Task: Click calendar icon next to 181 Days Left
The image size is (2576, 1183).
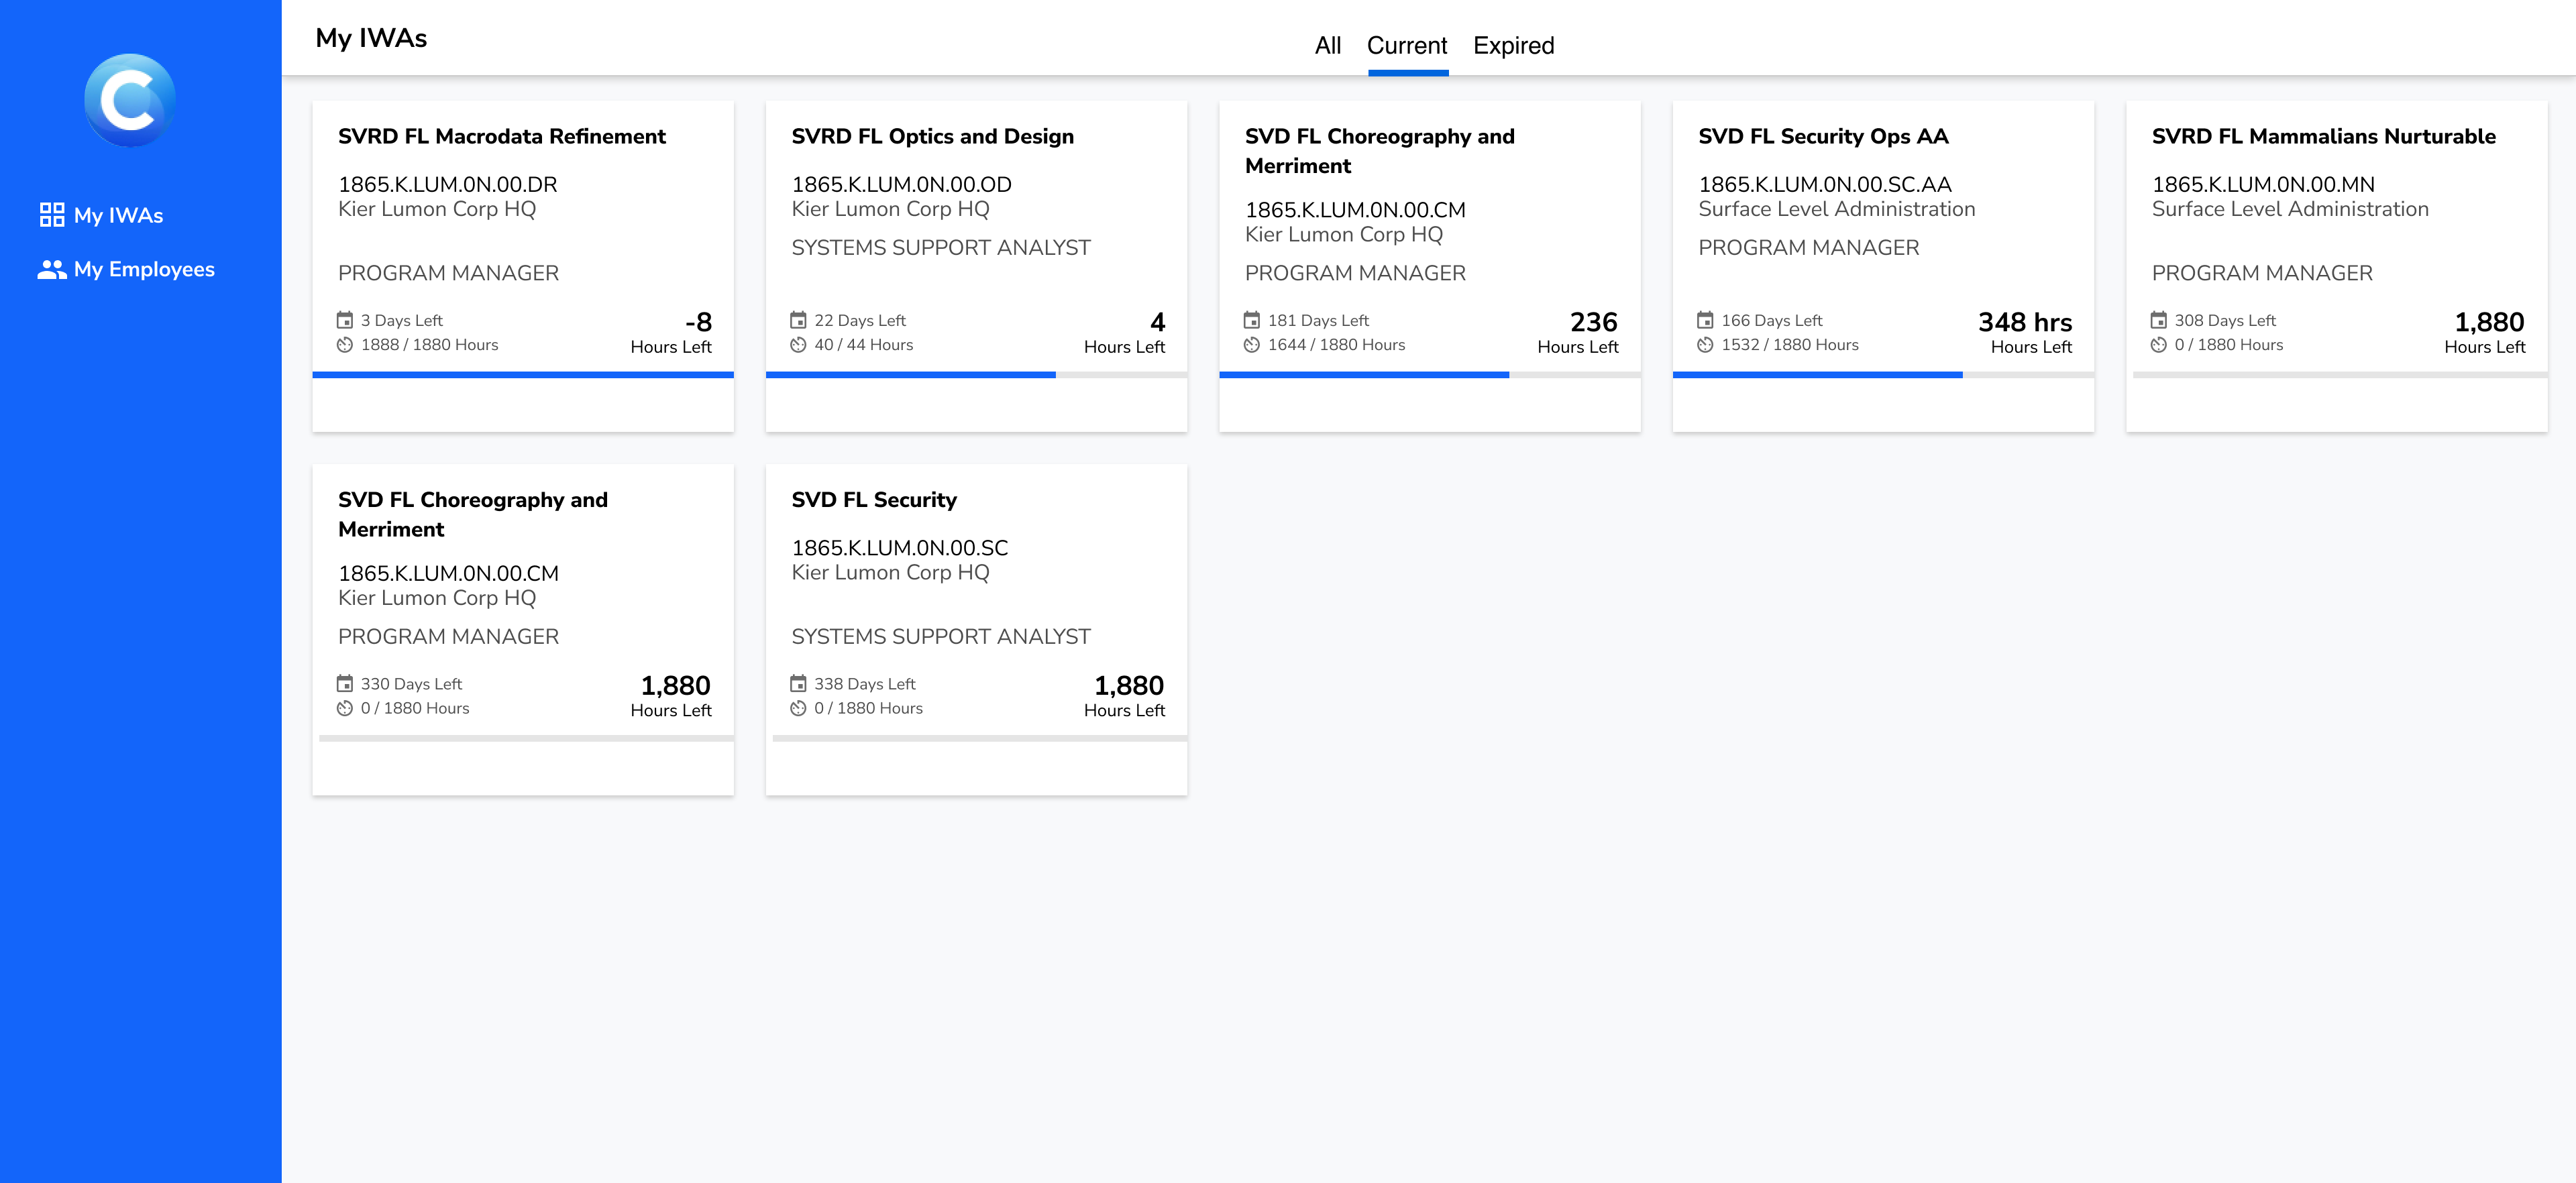Action: [1252, 320]
